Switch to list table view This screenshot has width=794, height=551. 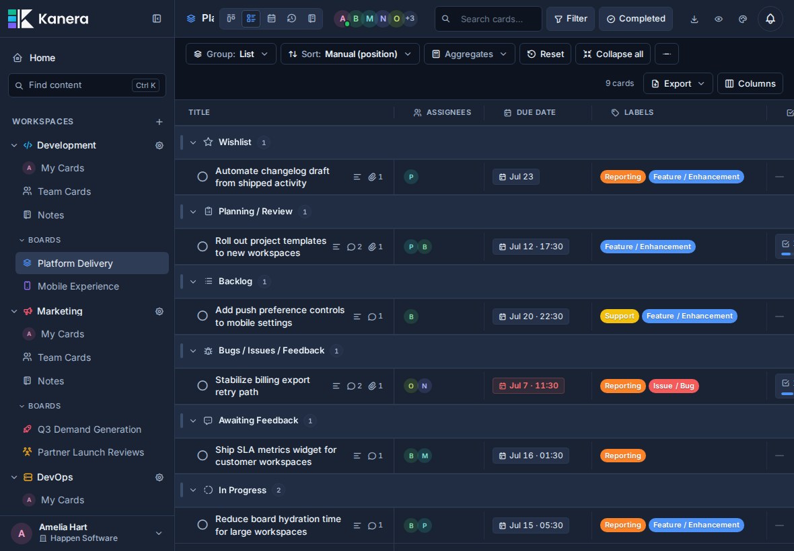point(251,19)
